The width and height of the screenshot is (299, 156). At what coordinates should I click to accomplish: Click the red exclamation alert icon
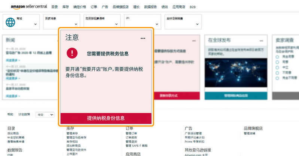tap(71, 53)
